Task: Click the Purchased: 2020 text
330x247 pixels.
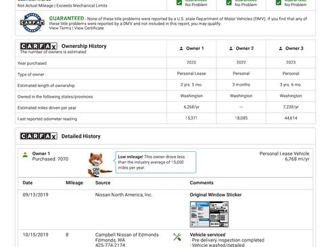Action: (50, 159)
